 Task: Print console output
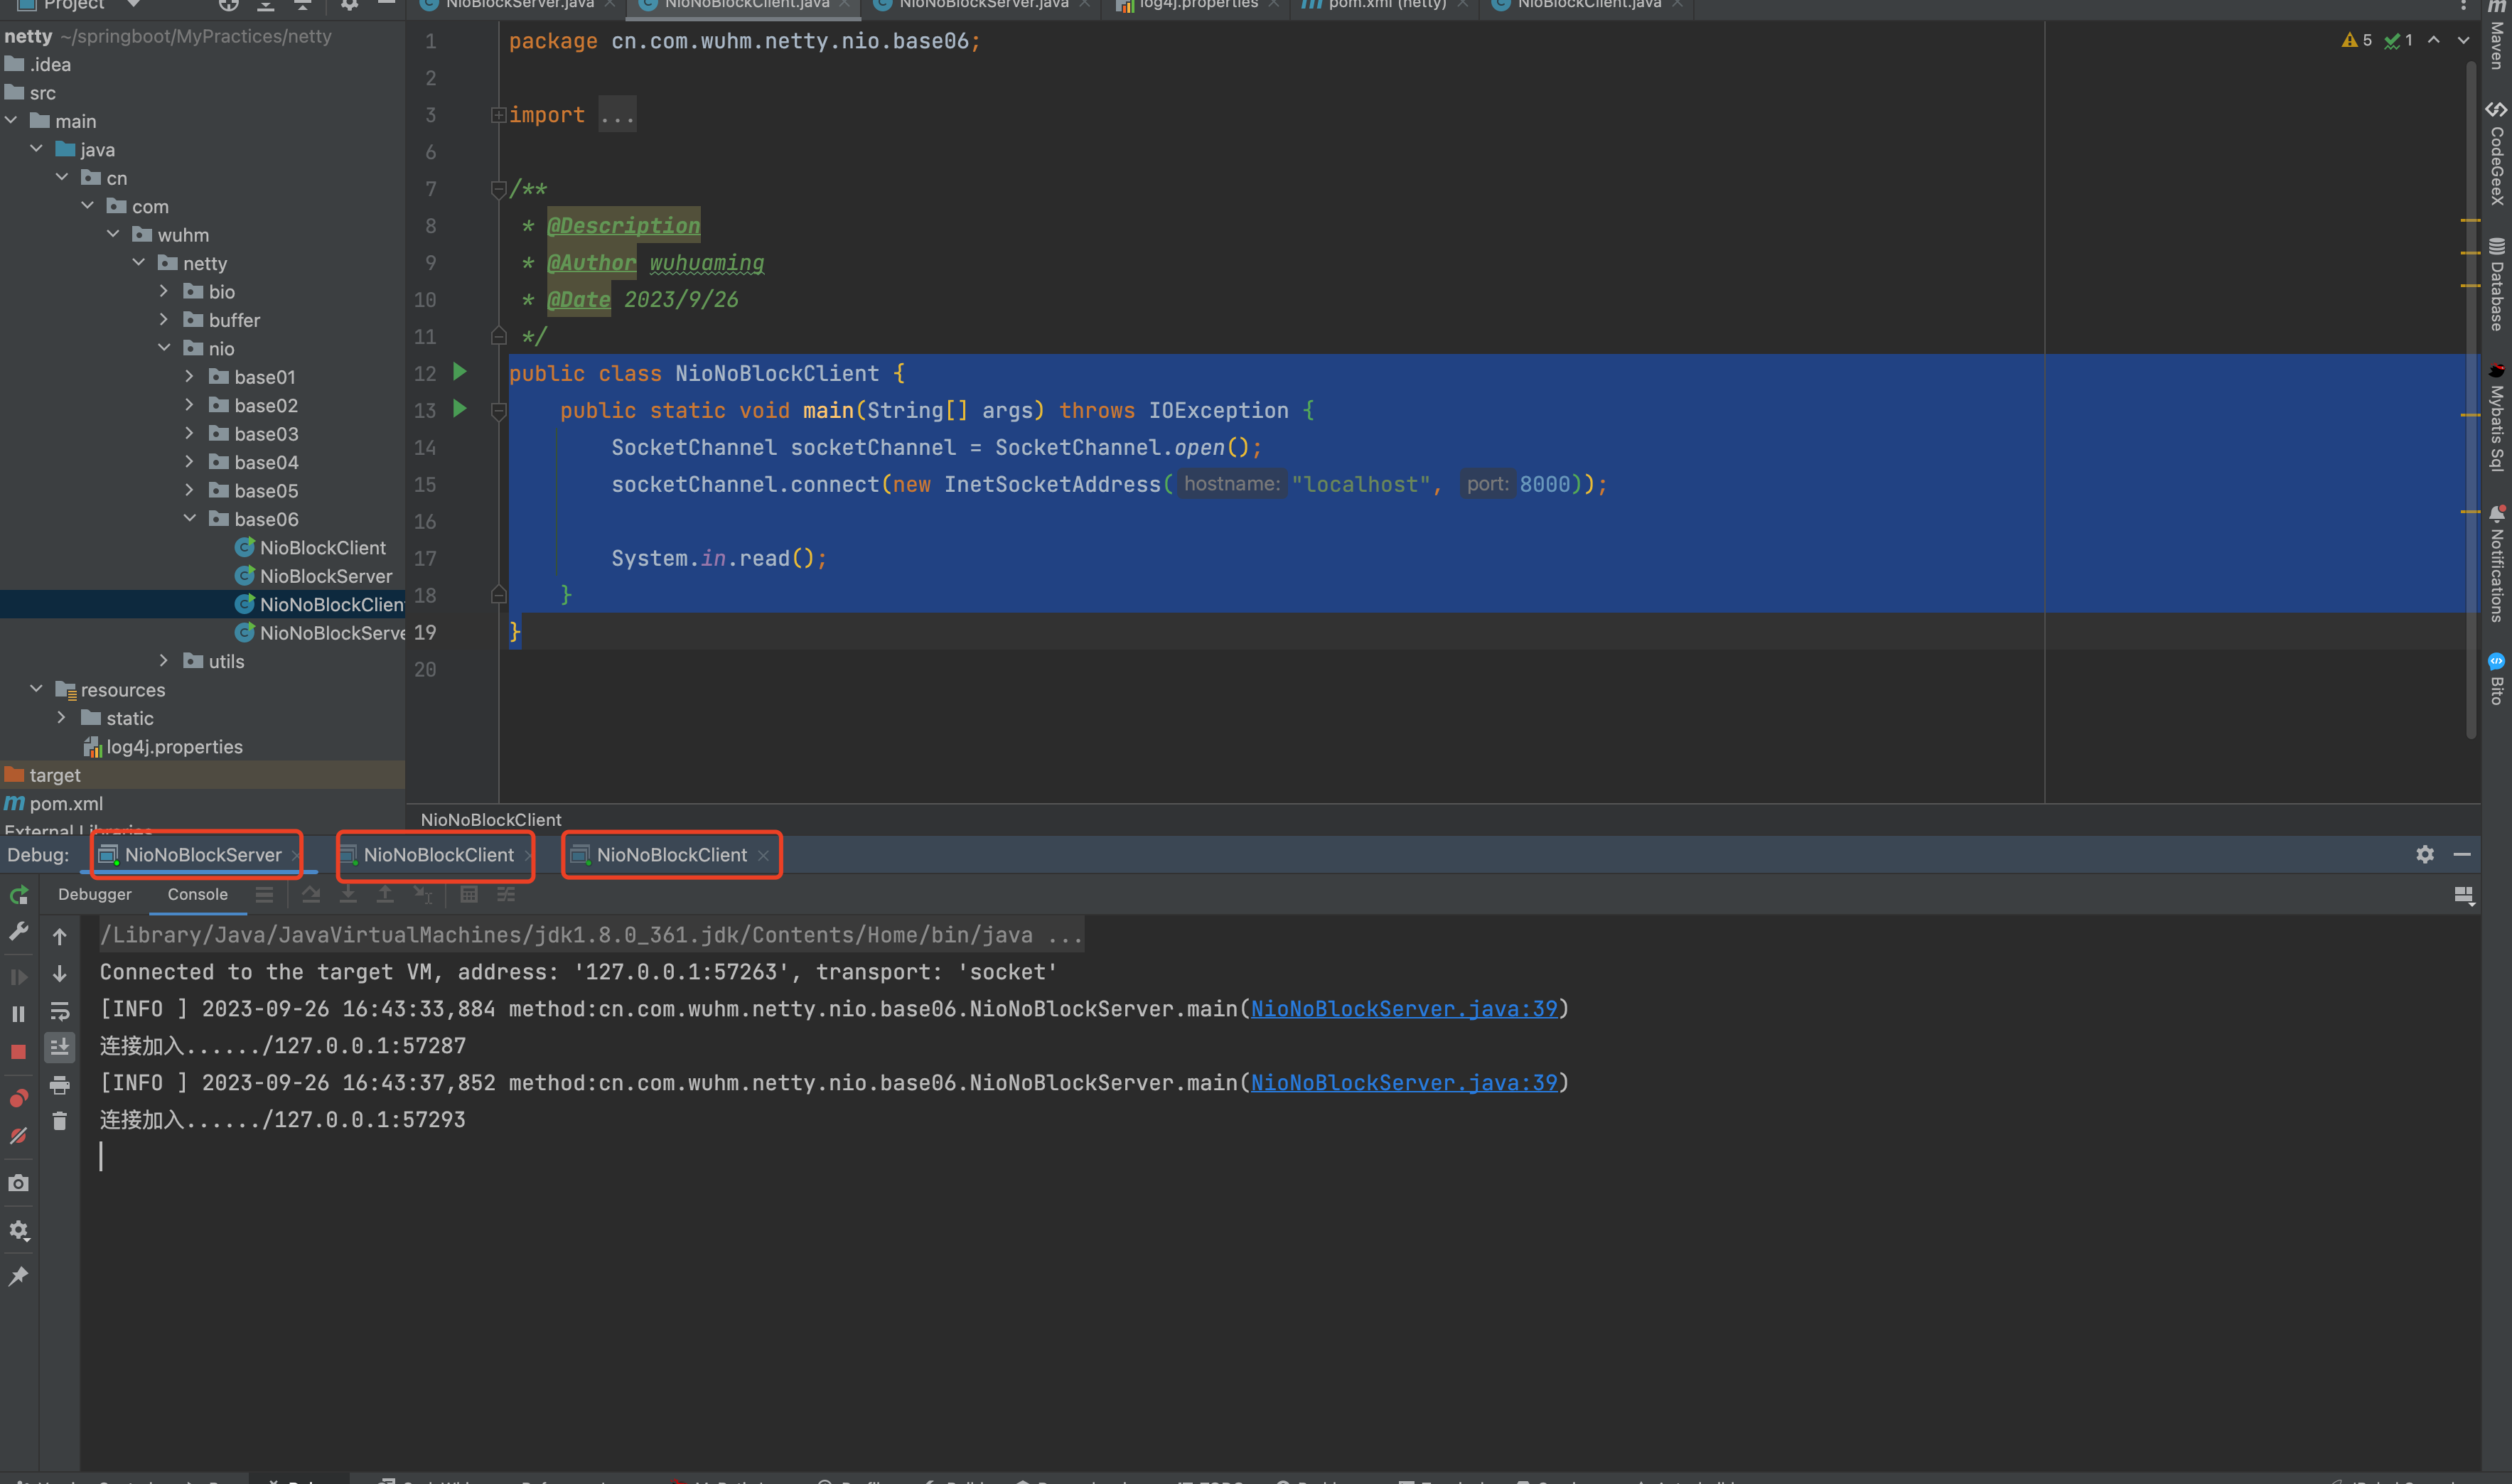[60, 1085]
